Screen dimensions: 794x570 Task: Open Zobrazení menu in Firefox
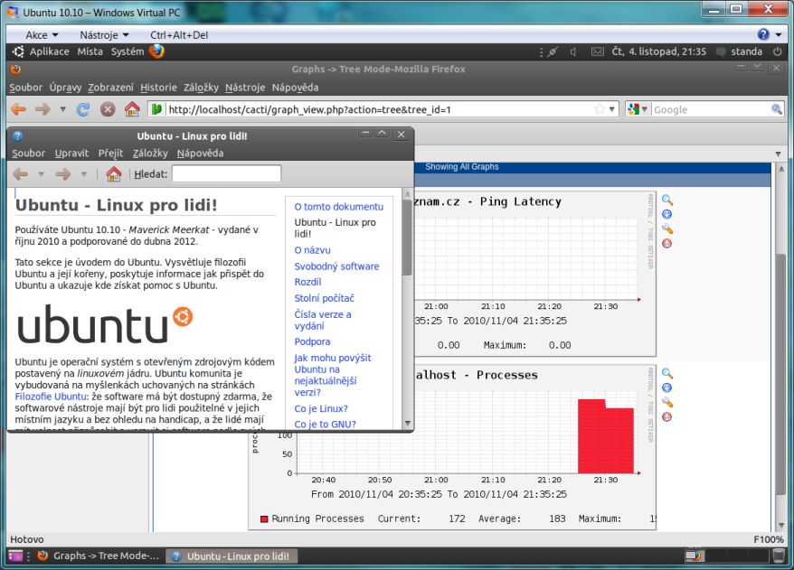coord(111,88)
